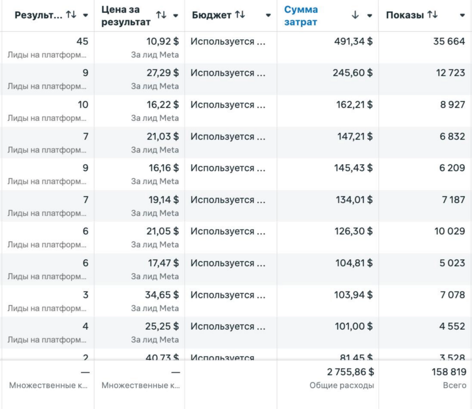
Task: Open the Результаты column dropdown caret
Action: [85, 16]
